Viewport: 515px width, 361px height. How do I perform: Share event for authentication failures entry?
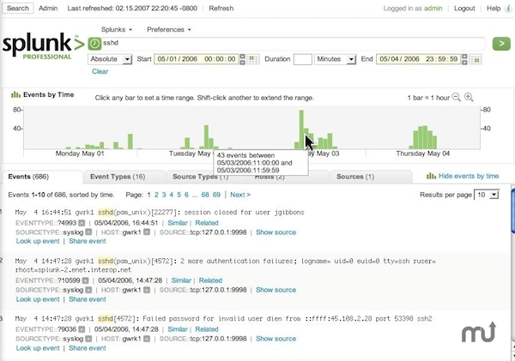click(x=88, y=299)
